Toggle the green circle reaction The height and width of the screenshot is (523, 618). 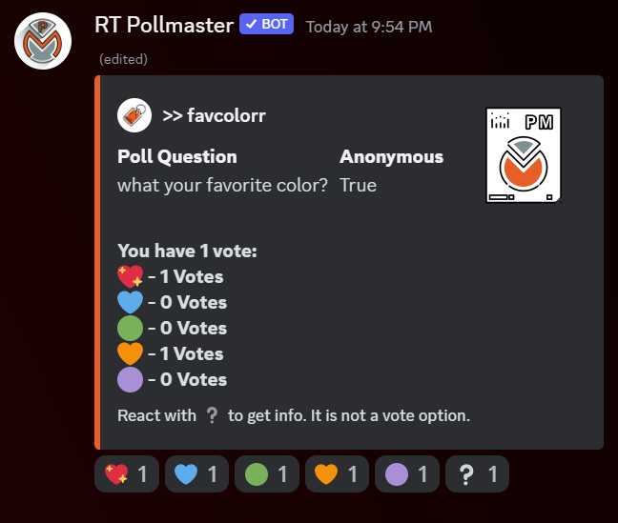267,473
